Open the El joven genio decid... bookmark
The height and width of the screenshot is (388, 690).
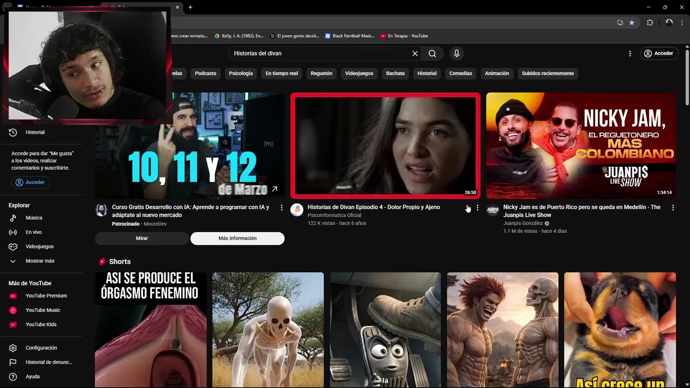coord(294,36)
